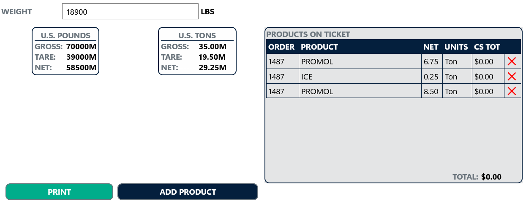
Task: Remove the ICE product with red X
Action: click(x=511, y=77)
